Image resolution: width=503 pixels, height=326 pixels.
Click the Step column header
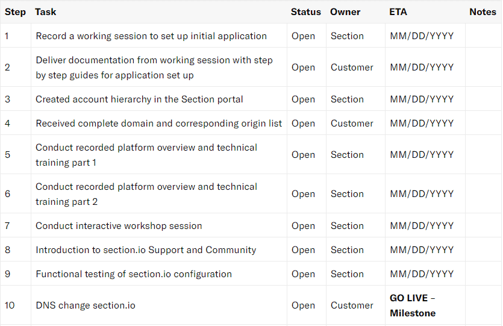point(15,12)
